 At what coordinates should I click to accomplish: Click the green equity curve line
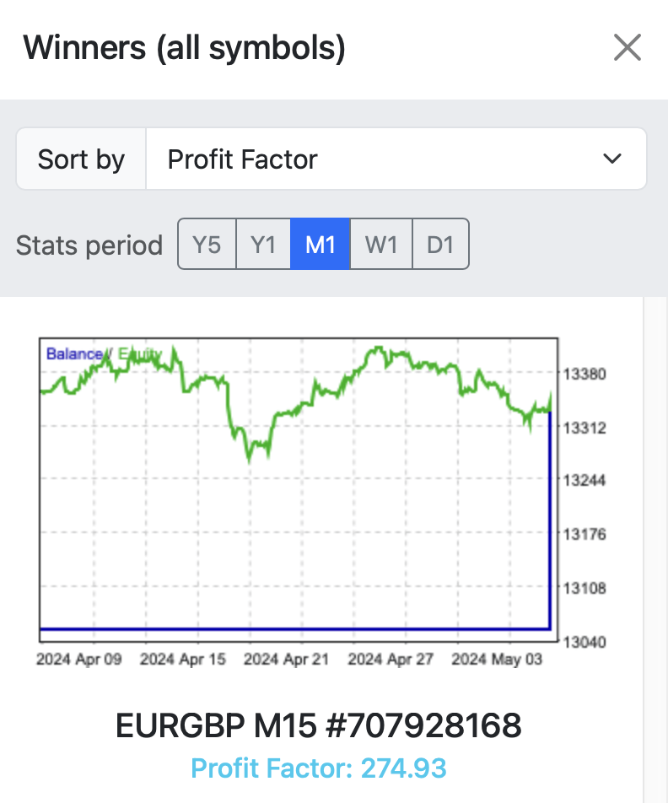pyautogui.click(x=380, y=357)
